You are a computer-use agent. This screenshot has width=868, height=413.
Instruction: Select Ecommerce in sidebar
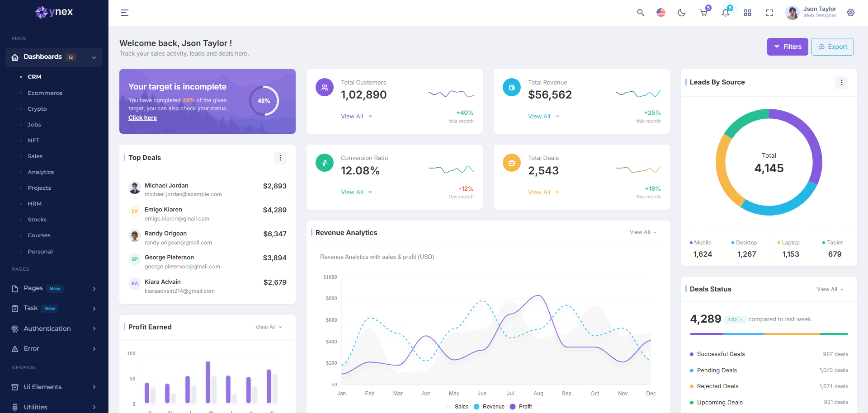coord(45,93)
